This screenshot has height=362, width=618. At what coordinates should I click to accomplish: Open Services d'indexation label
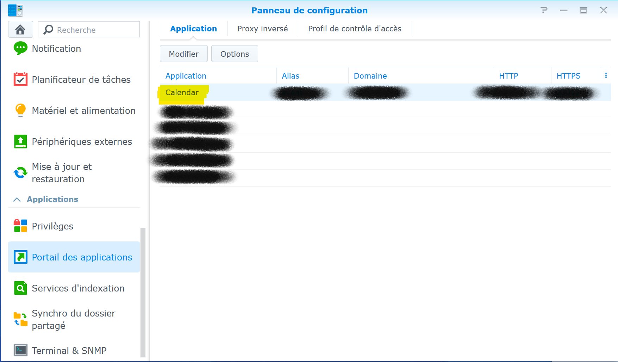click(x=78, y=288)
